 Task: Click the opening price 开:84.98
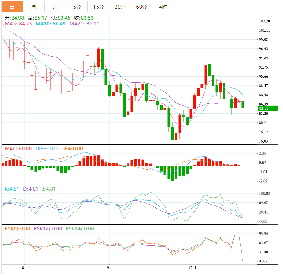(x=14, y=18)
